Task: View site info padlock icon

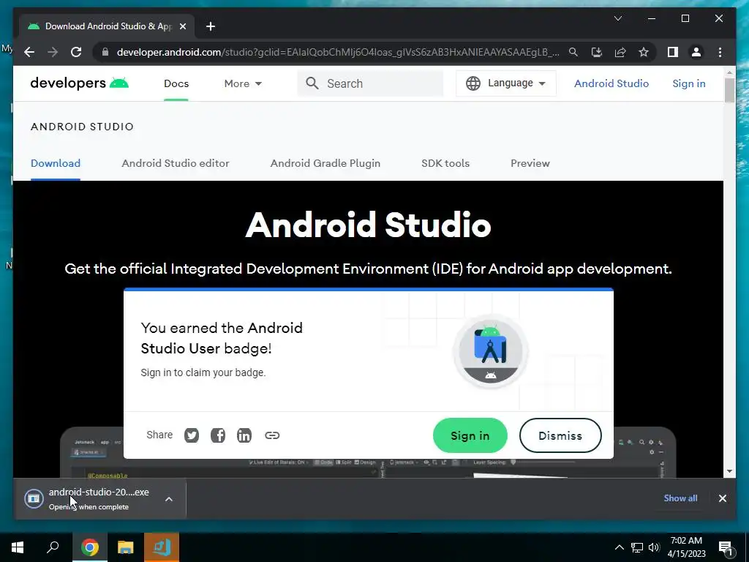Action: pos(105,52)
